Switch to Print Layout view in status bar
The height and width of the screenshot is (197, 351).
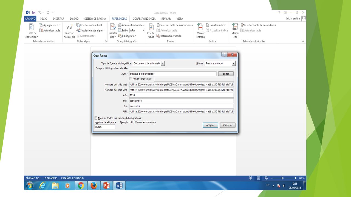pos(258,178)
